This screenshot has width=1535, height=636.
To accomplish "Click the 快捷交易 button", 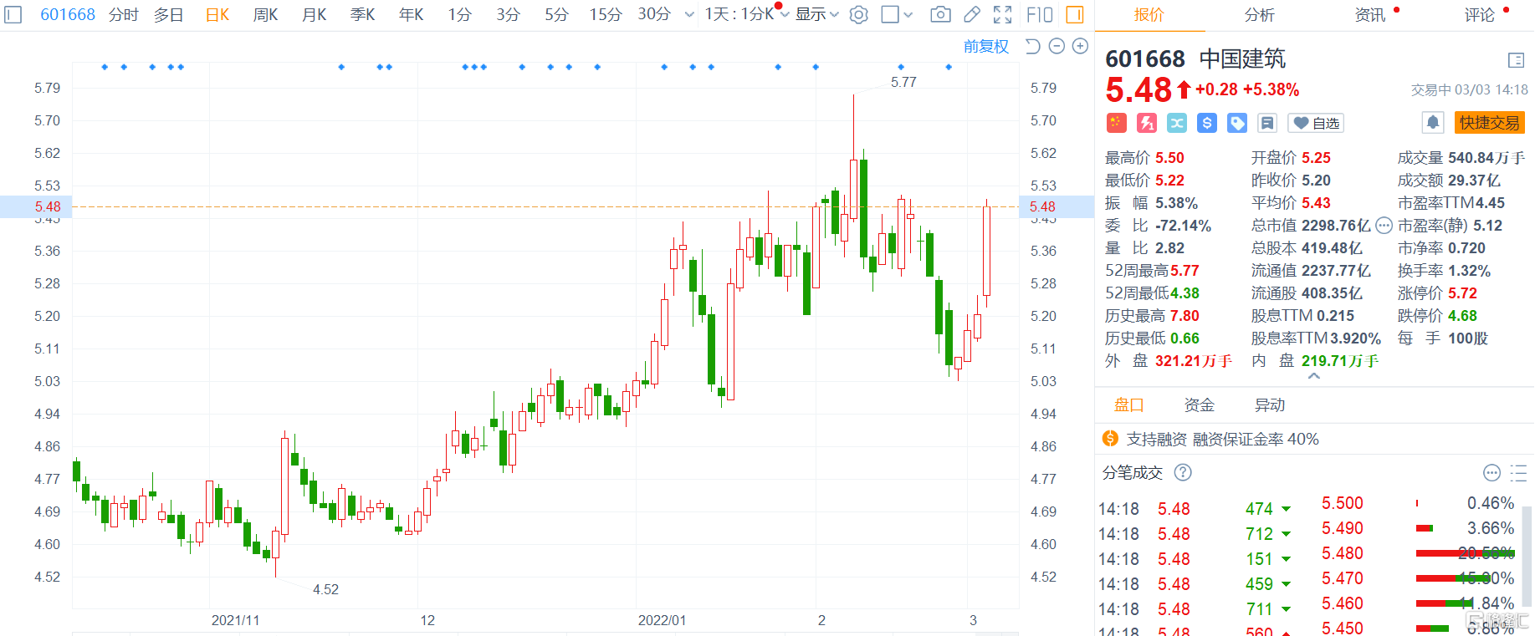I will pyautogui.click(x=1489, y=123).
